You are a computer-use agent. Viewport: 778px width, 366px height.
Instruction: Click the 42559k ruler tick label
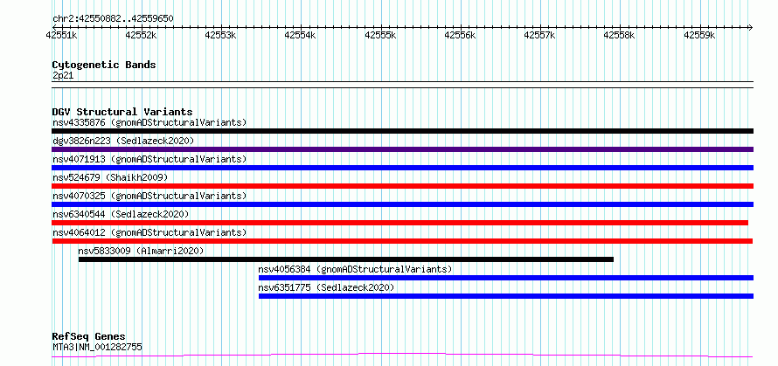[x=699, y=35]
